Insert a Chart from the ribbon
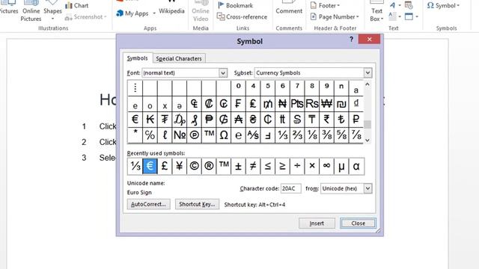This screenshot has height=269, width=479. [x=76, y=5]
